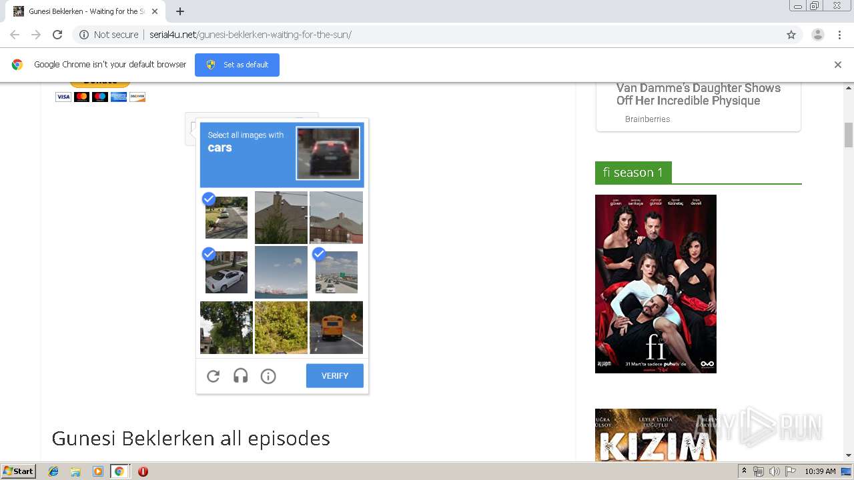Select the brick house roof tile
854x480 pixels.
point(336,217)
